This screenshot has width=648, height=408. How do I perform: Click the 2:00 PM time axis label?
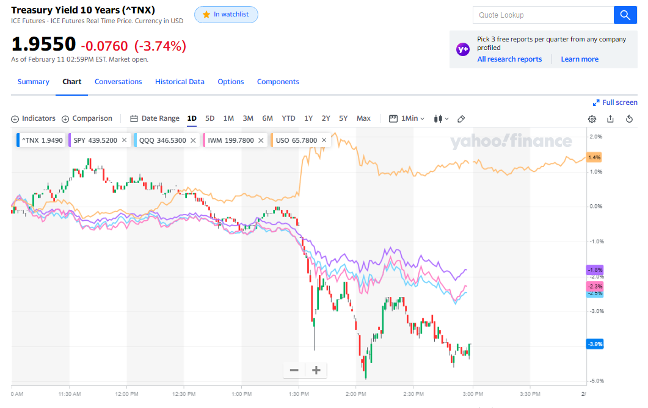tap(356, 394)
